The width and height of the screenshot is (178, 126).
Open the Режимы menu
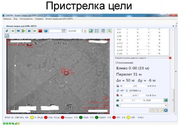7,19
